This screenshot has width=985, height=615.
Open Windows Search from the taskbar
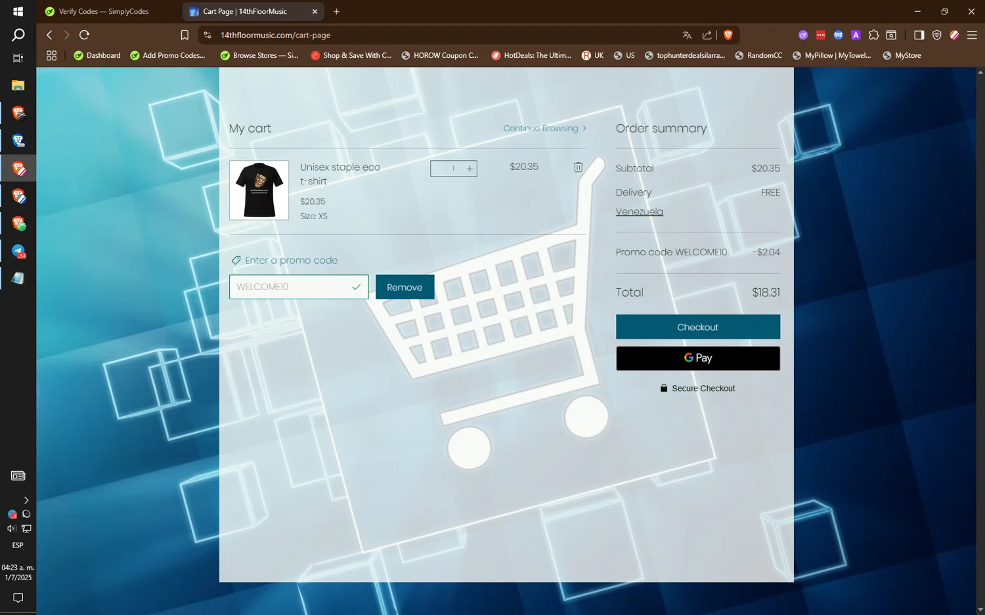[x=18, y=35]
